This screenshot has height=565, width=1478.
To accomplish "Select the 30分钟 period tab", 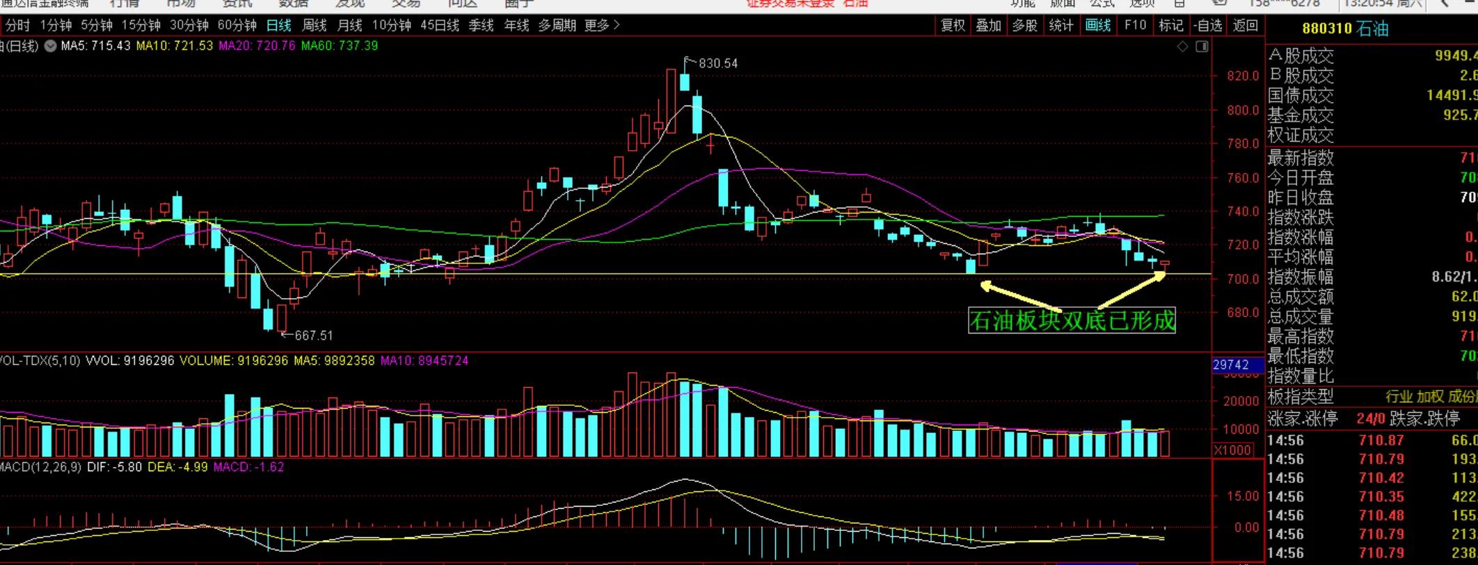I will (x=189, y=26).
